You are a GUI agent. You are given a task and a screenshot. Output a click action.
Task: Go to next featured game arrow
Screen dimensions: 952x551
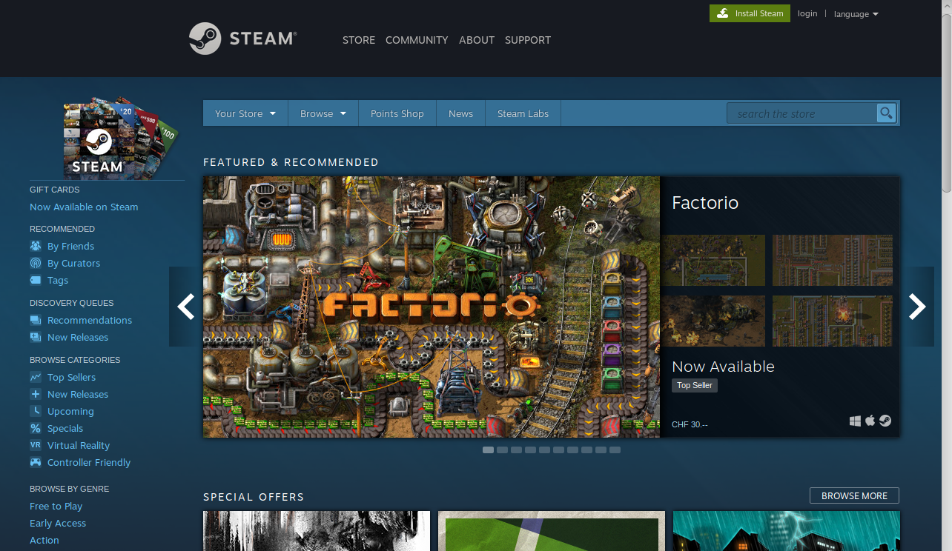(917, 307)
